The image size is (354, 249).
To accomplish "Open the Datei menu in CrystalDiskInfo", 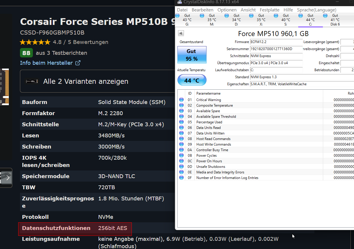I will tap(182, 10).
